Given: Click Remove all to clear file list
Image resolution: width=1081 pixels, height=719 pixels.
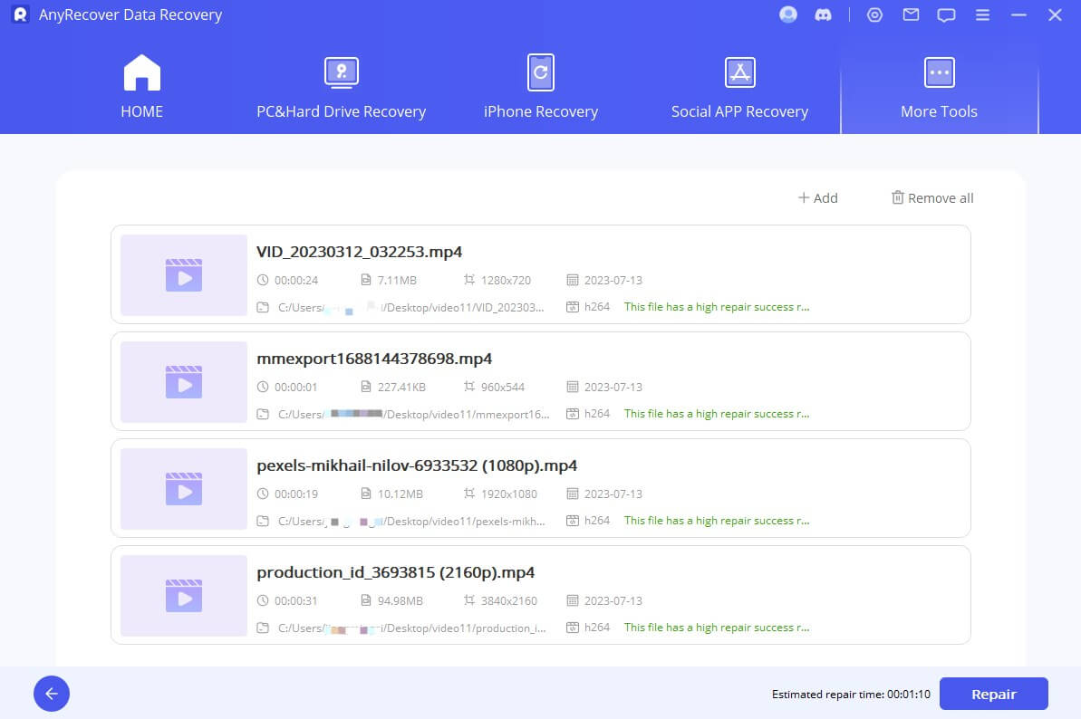Looking at the screenshot, I should [931, 197].
